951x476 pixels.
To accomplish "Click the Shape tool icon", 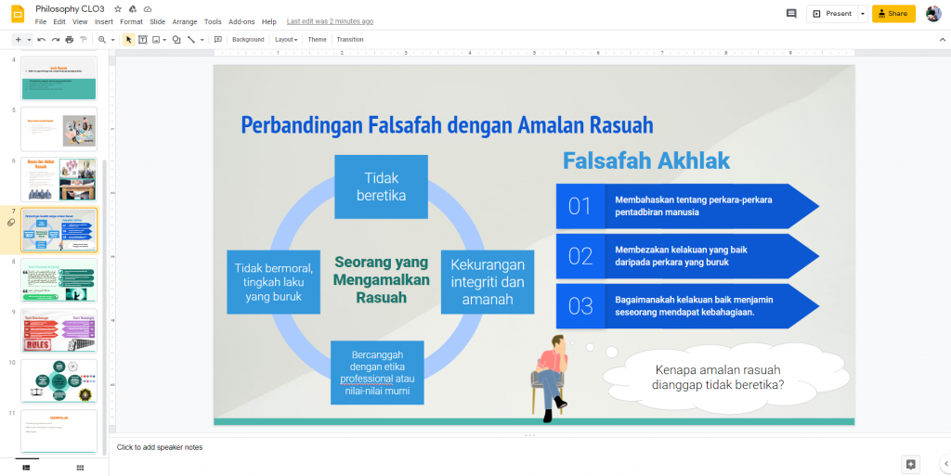I will point(175,40).
